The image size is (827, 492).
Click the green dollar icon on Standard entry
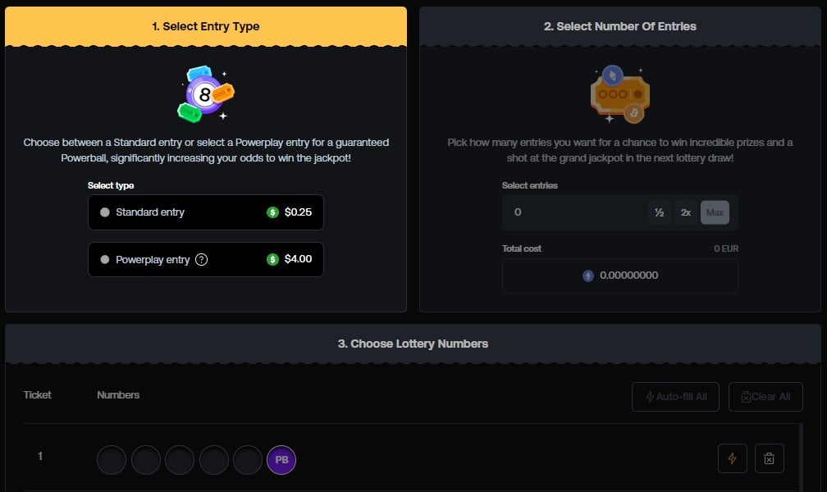273,212
